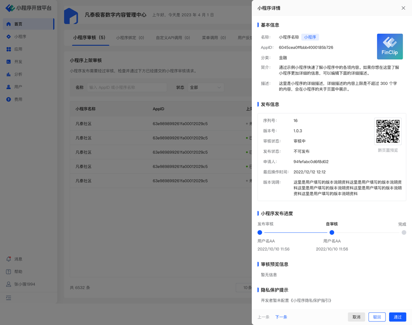Open the 费用 coin icon
Image resolution: width=412 pixels, height=325 pixels.
click(9, 99)
